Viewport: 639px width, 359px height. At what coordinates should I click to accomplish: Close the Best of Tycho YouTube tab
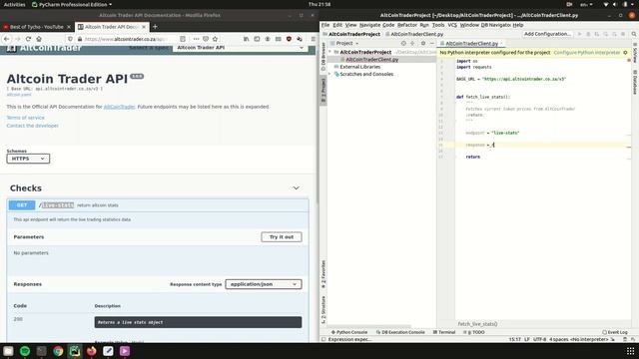coord(69,27)
